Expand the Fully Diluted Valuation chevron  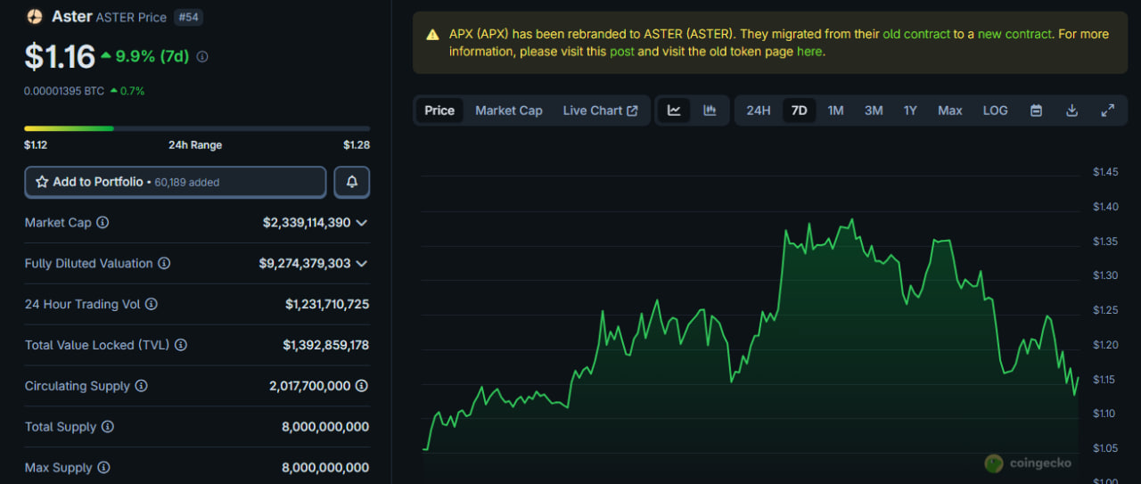click(361, 264)
